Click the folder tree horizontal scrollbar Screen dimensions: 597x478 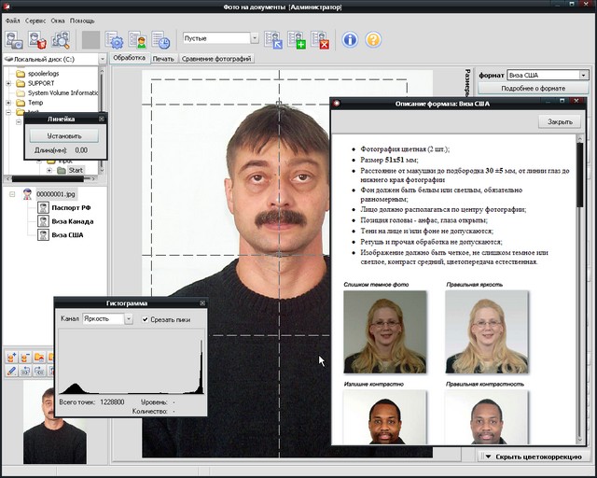52,178
